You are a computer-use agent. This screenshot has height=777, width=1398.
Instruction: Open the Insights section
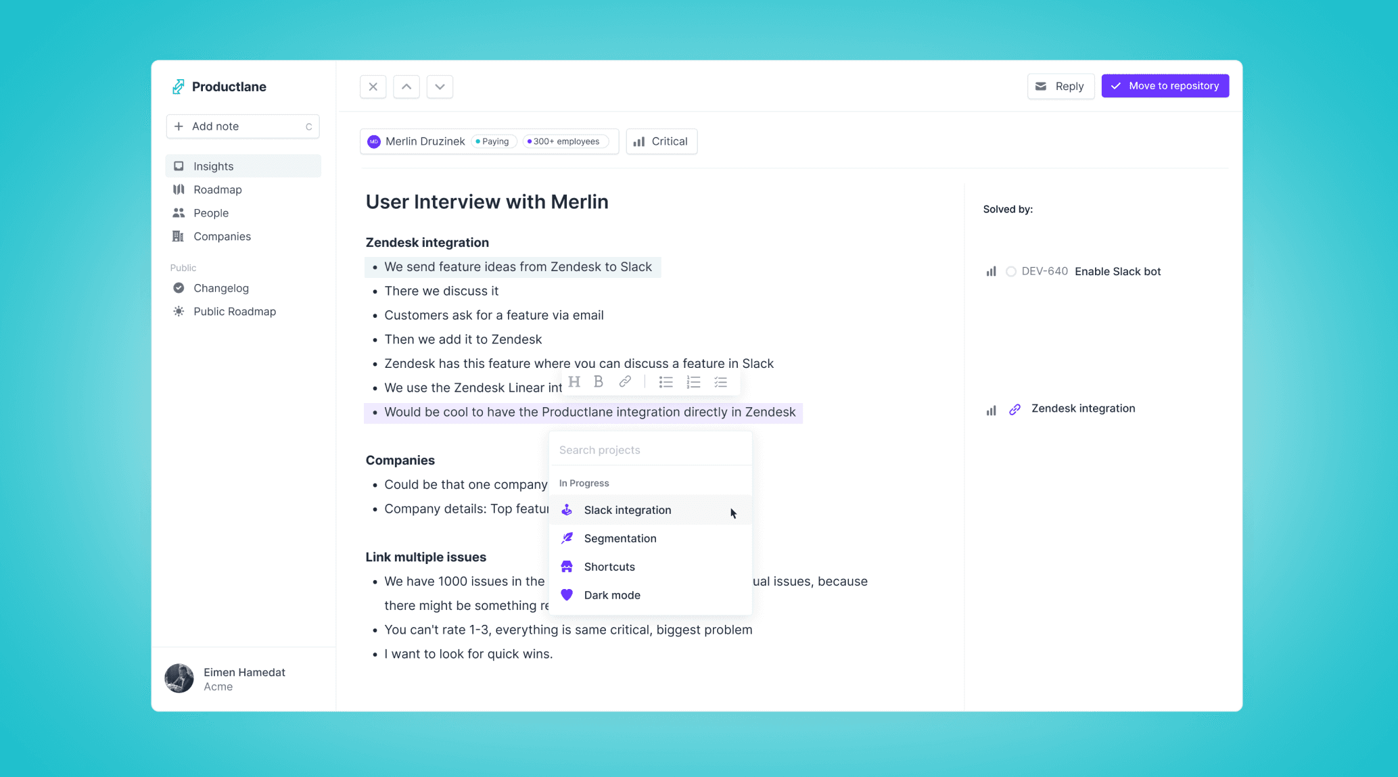(243, 166)
